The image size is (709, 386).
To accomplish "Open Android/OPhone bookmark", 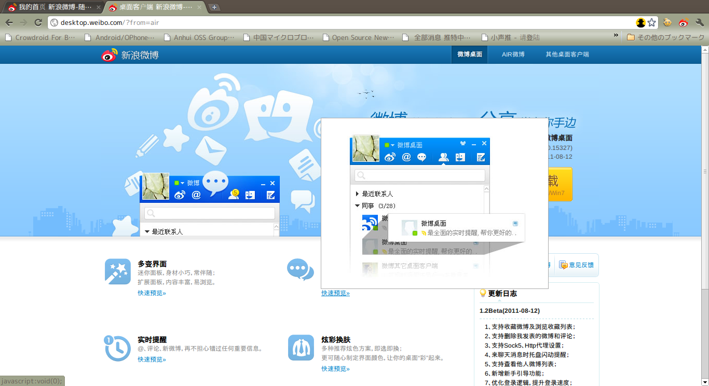I will click(120, 37).
